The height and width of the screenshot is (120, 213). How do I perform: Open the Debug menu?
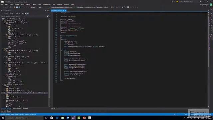tap(28, 4)
